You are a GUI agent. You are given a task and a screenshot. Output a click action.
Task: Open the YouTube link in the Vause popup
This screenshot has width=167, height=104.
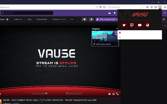coord(140,25)
